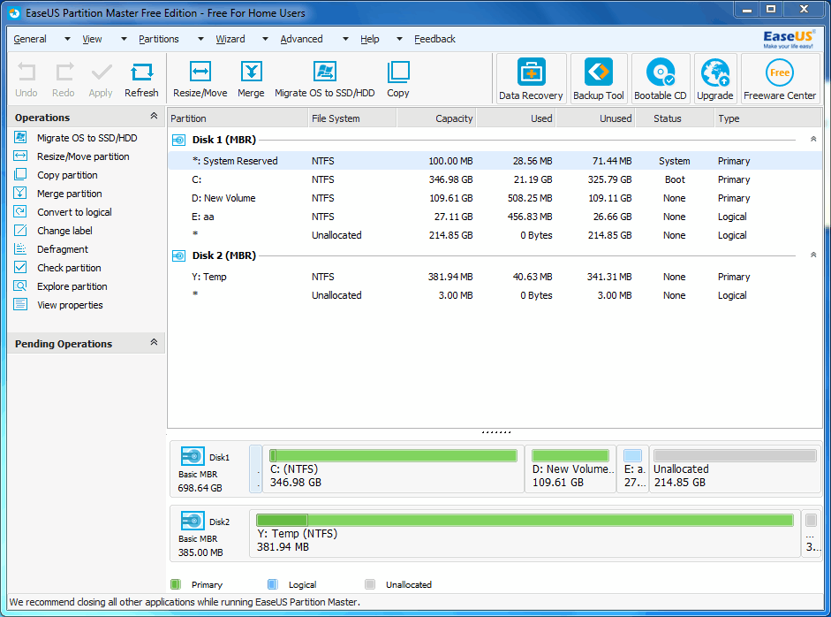The width and height of the screenshot is (831, 617).
Task: Choose Convert to logical operation
Action: click(74, 212)
